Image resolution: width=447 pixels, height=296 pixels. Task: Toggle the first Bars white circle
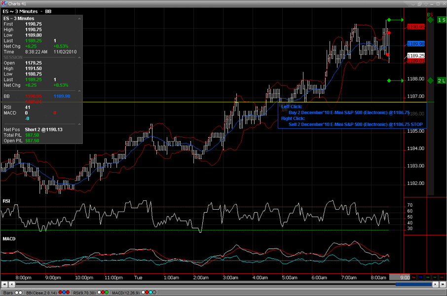[x=17, y=293]
